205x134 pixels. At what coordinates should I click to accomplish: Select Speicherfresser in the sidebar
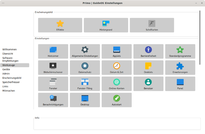tap(11, 82)
